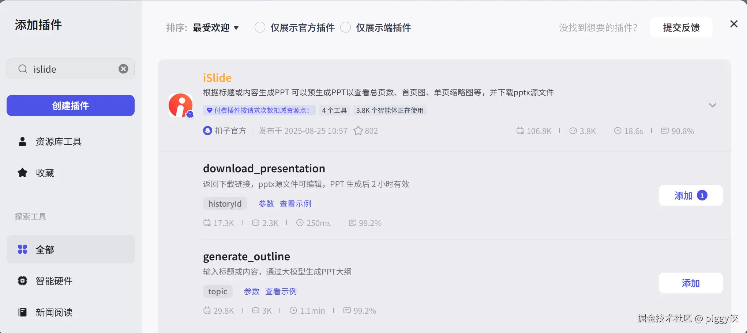The image size is (747, 333).
Task: Open 收藏 favorites section
Action: pos(71,173)
